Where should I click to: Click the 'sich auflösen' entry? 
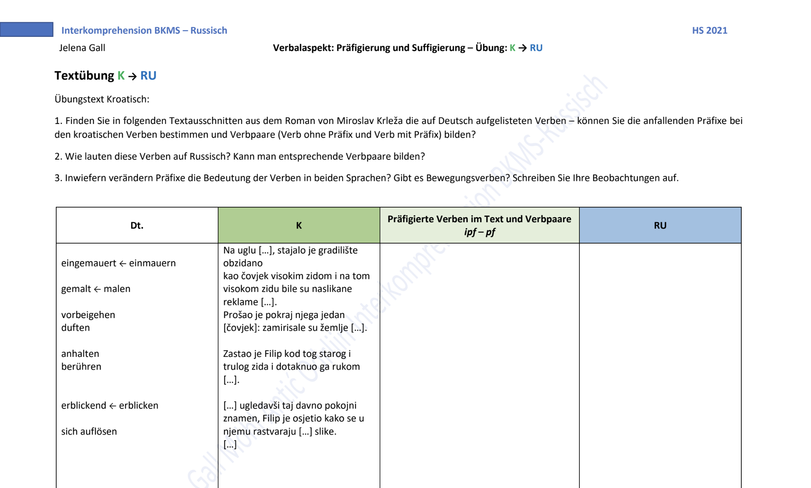(89, 431)
